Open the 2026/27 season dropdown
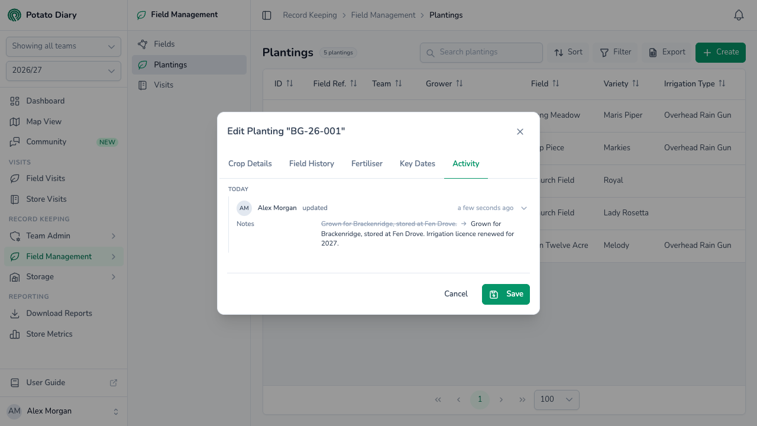Image resolution: width=757 pixels, height=426 pixels. pos(63,70)
